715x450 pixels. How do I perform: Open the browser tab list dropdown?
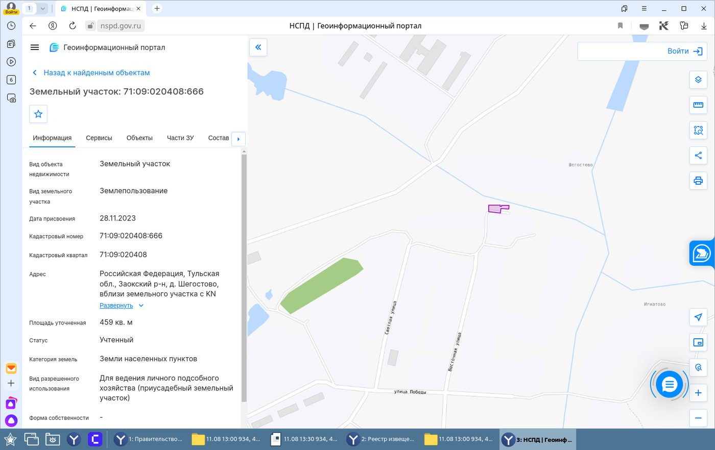[43, 8]
